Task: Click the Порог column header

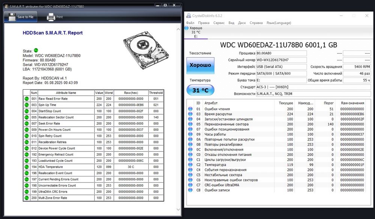Action: pos(328,103)
